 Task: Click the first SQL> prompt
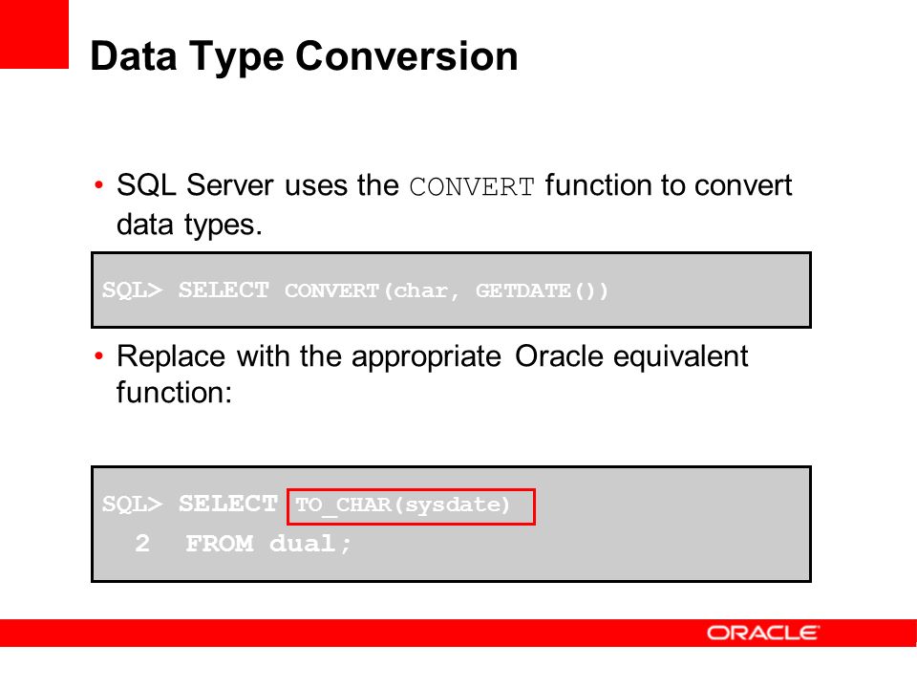coord(132,290)
